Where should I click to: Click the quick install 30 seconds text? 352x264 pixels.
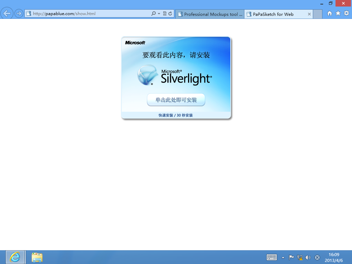point(176,115)
